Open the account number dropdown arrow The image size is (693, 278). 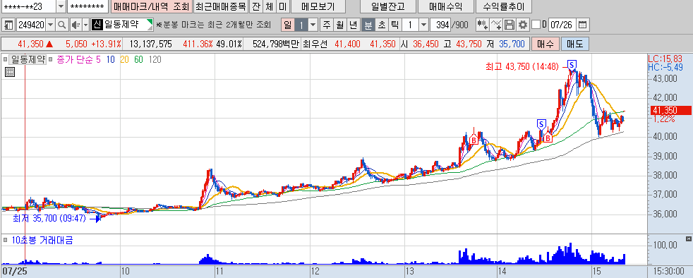pos(61,6)
